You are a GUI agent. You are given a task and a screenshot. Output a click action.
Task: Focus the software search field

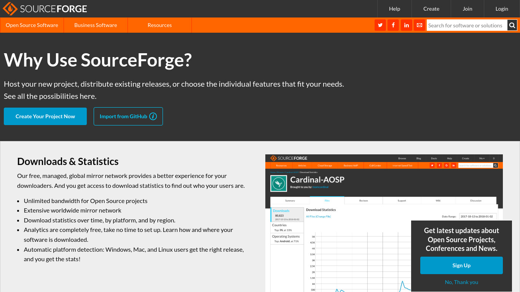(x=467, y=25)
